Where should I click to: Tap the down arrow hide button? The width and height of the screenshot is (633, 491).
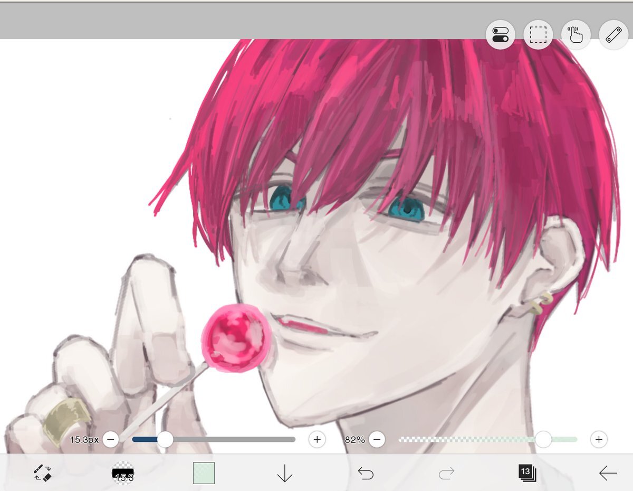click(x=284, y=473)
